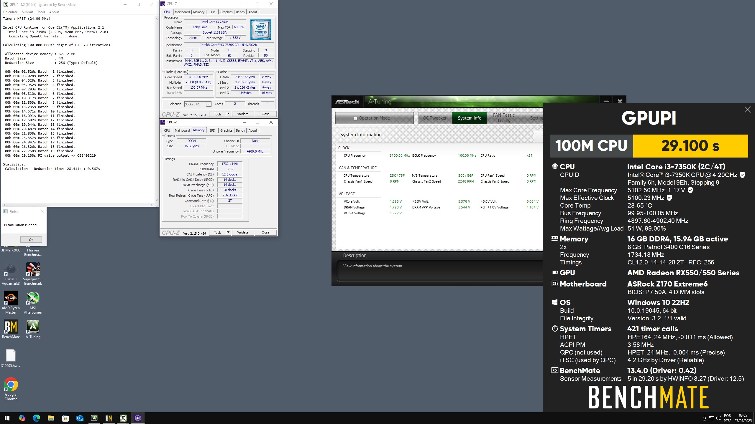This screenshot has width=755, height=424.
Task: Switch to CPU tab in lower CPU-Z window
Action: click(167, 130)
